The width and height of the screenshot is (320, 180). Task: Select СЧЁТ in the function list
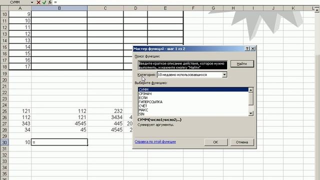[x=193, y=106]
